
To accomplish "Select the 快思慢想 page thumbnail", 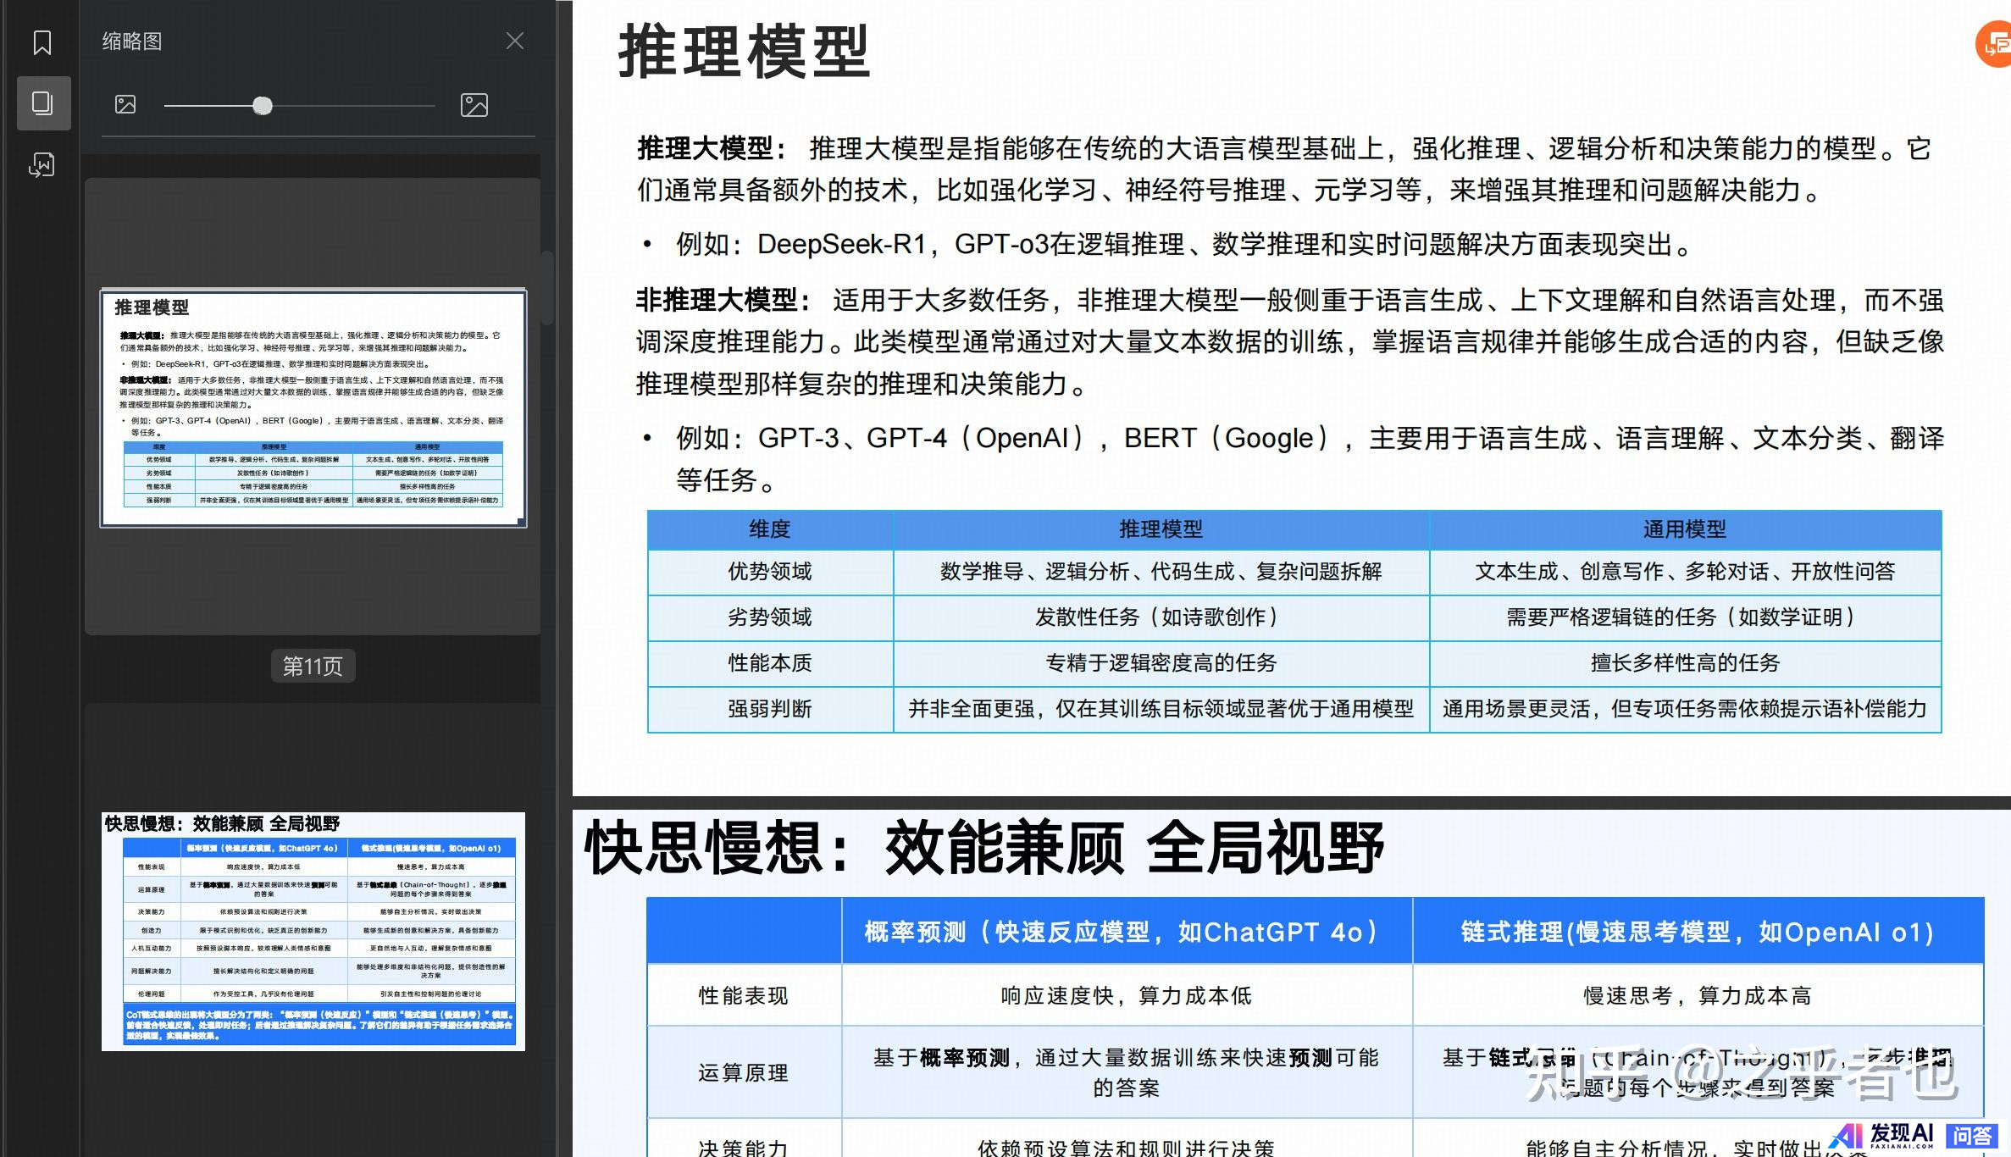I will point(313,932).
